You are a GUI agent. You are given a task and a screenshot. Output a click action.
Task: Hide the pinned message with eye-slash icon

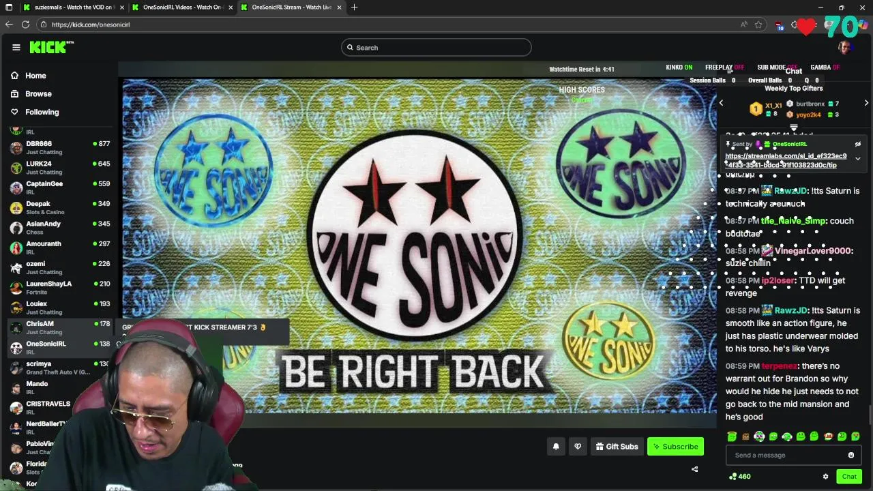857,144
